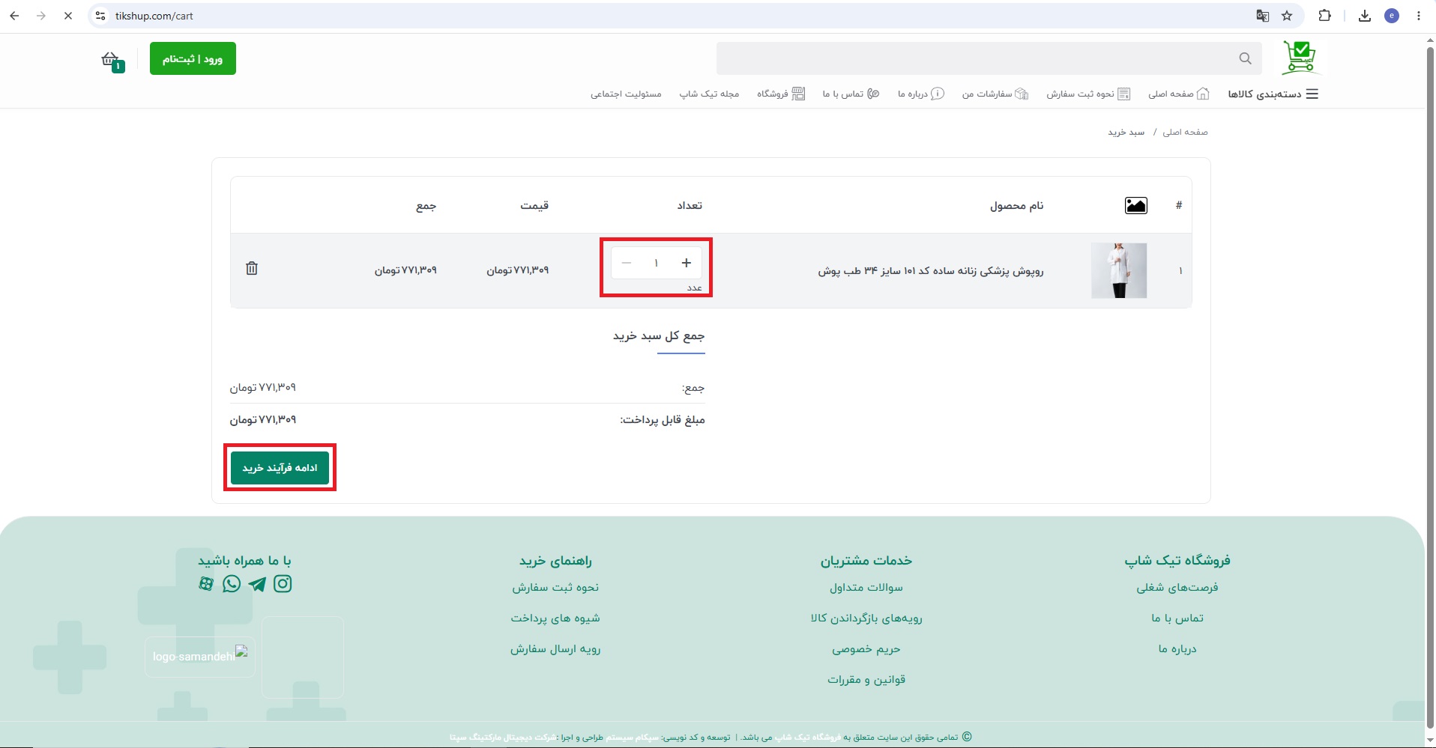Image resolution: width=1436 pixels, height=748 pixels.
Task: Click ادامه فرآیند خرید checkout button
Action: [x=280, y=467]
